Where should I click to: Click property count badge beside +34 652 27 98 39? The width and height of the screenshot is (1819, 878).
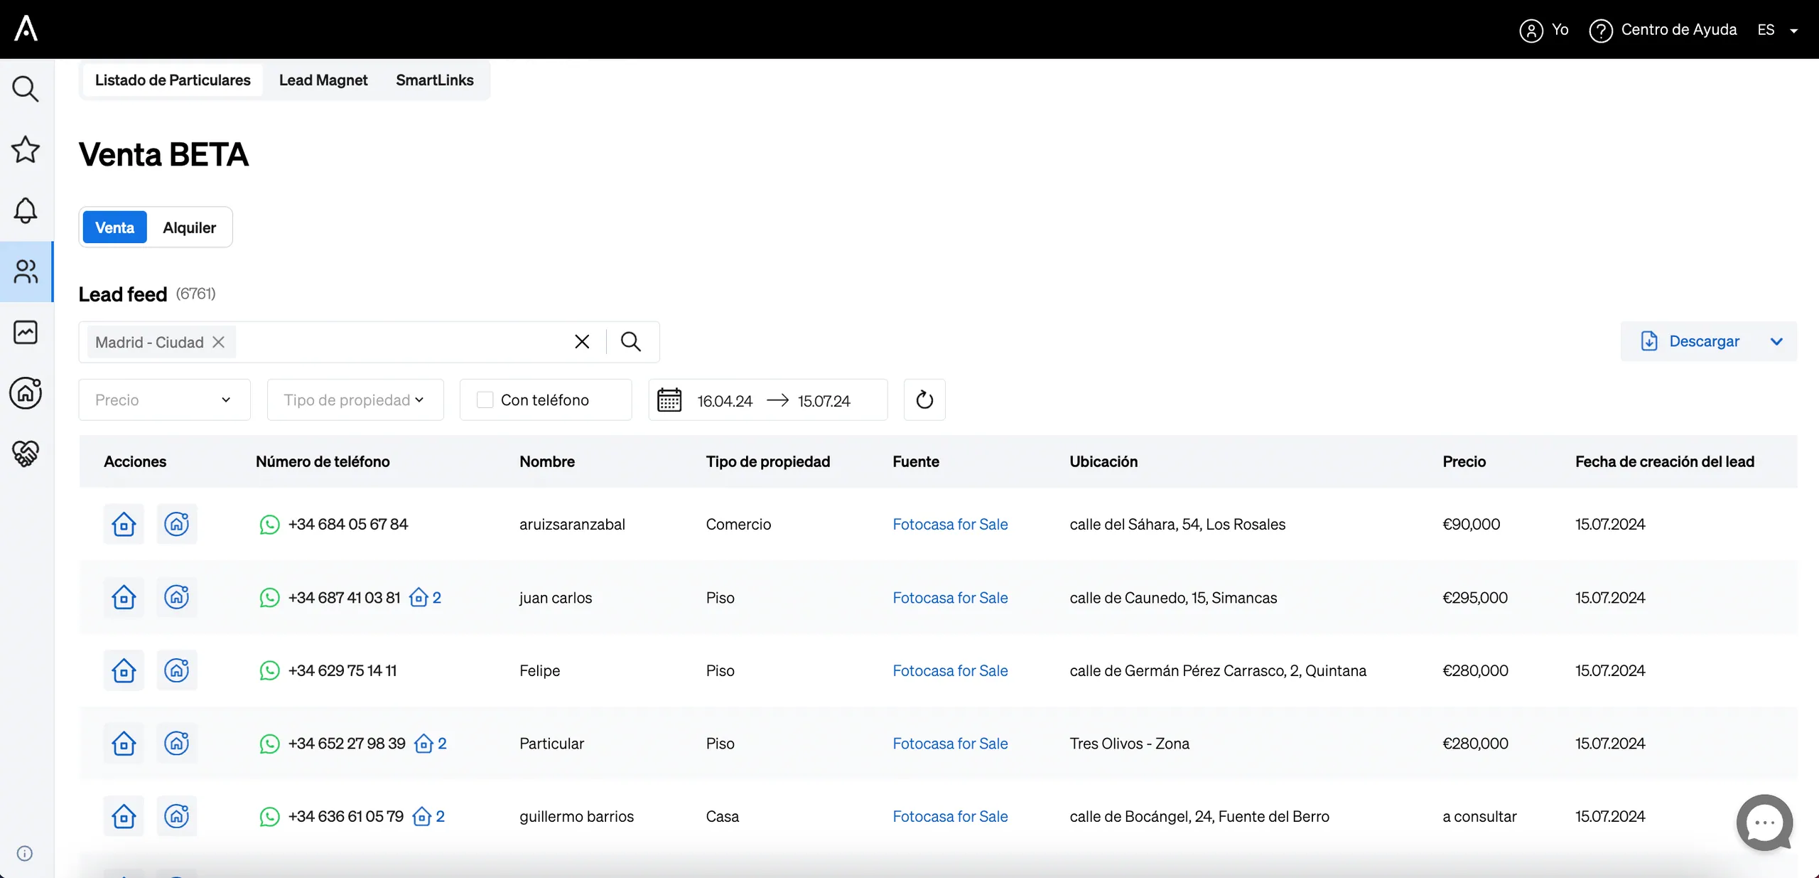431,744
